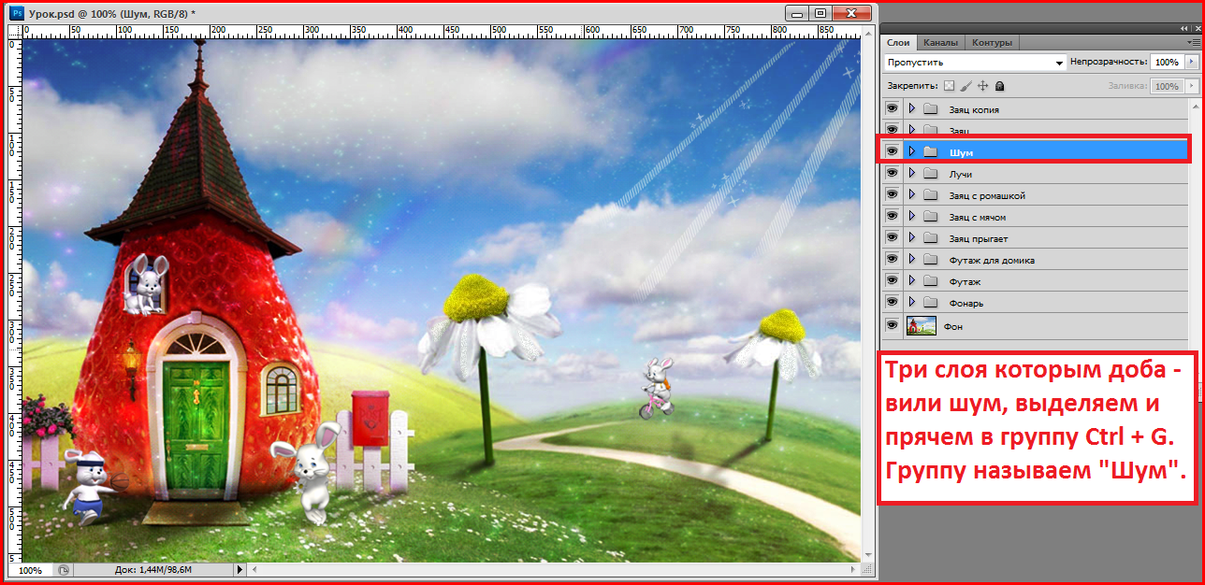This screenshot has width=1205, height=585.
Task: Click the folder icon of group Шум
Action: tap(930, 151)
